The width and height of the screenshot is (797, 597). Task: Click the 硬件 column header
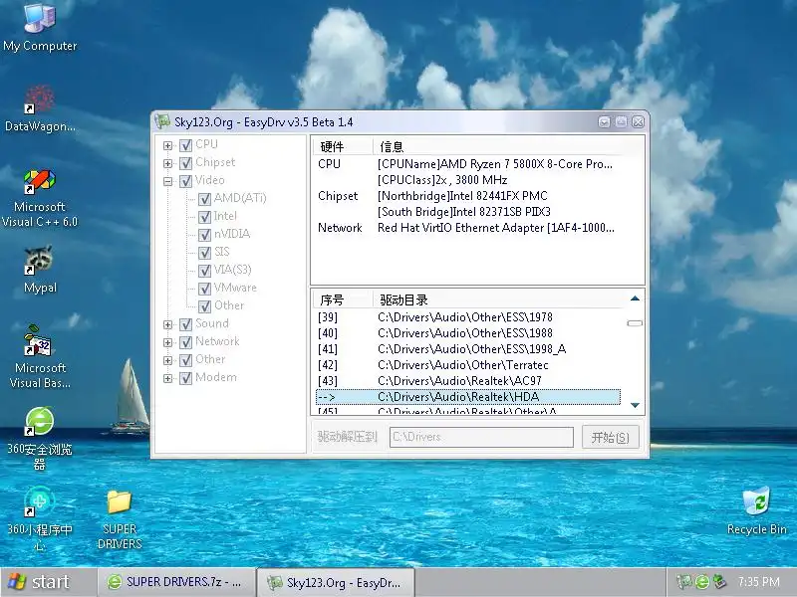(342, 146)
